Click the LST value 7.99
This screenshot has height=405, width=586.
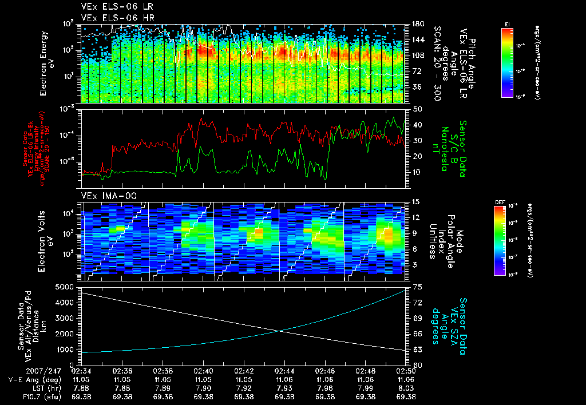(366, 388)
